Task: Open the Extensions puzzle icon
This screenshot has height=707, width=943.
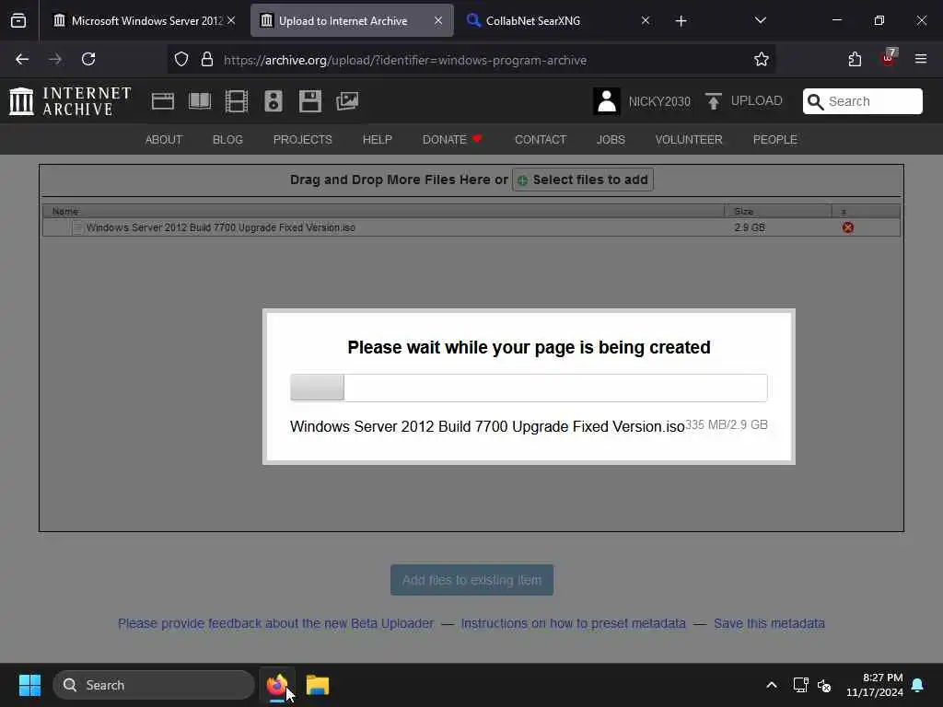Action: click(855, 60)
